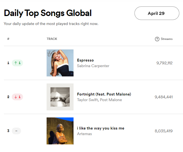Screen dimensions: 183x152
Task: Open the Espresso track title
Action: click(85, 60)
